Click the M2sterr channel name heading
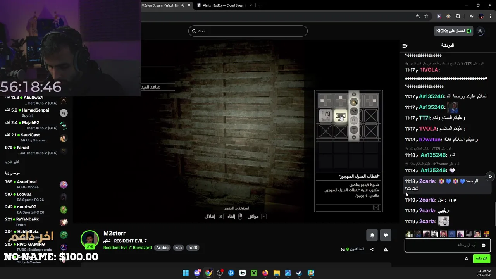 pos(114,233)
